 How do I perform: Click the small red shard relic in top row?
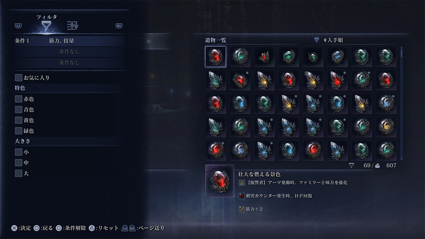[264, 57]
